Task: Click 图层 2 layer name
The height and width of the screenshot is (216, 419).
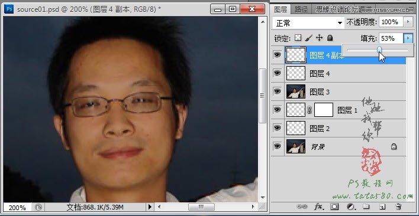Action: 320,129
